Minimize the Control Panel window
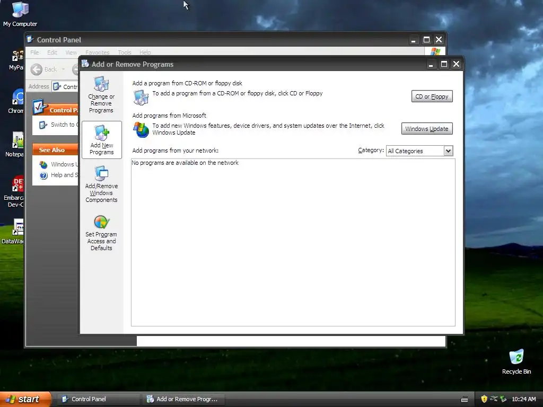Image resolution: width=543 pixels, height=407 pixels. (413, 40)
